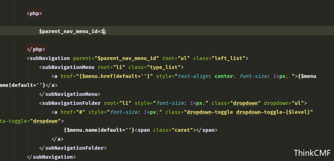Click closing </subNavigation> tag
Viewport: 334px width, 161px height.
tap(51, 157)
